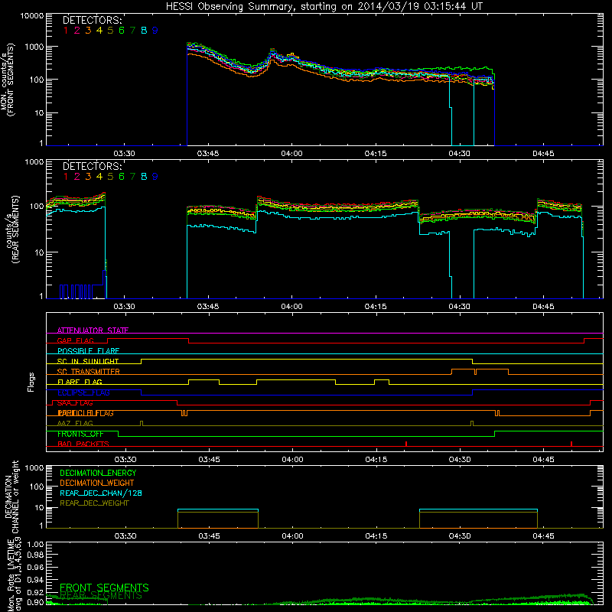Click the HESSI Observing Summary plot title
This screenshot has height=612, width=612.
[324, 7]
